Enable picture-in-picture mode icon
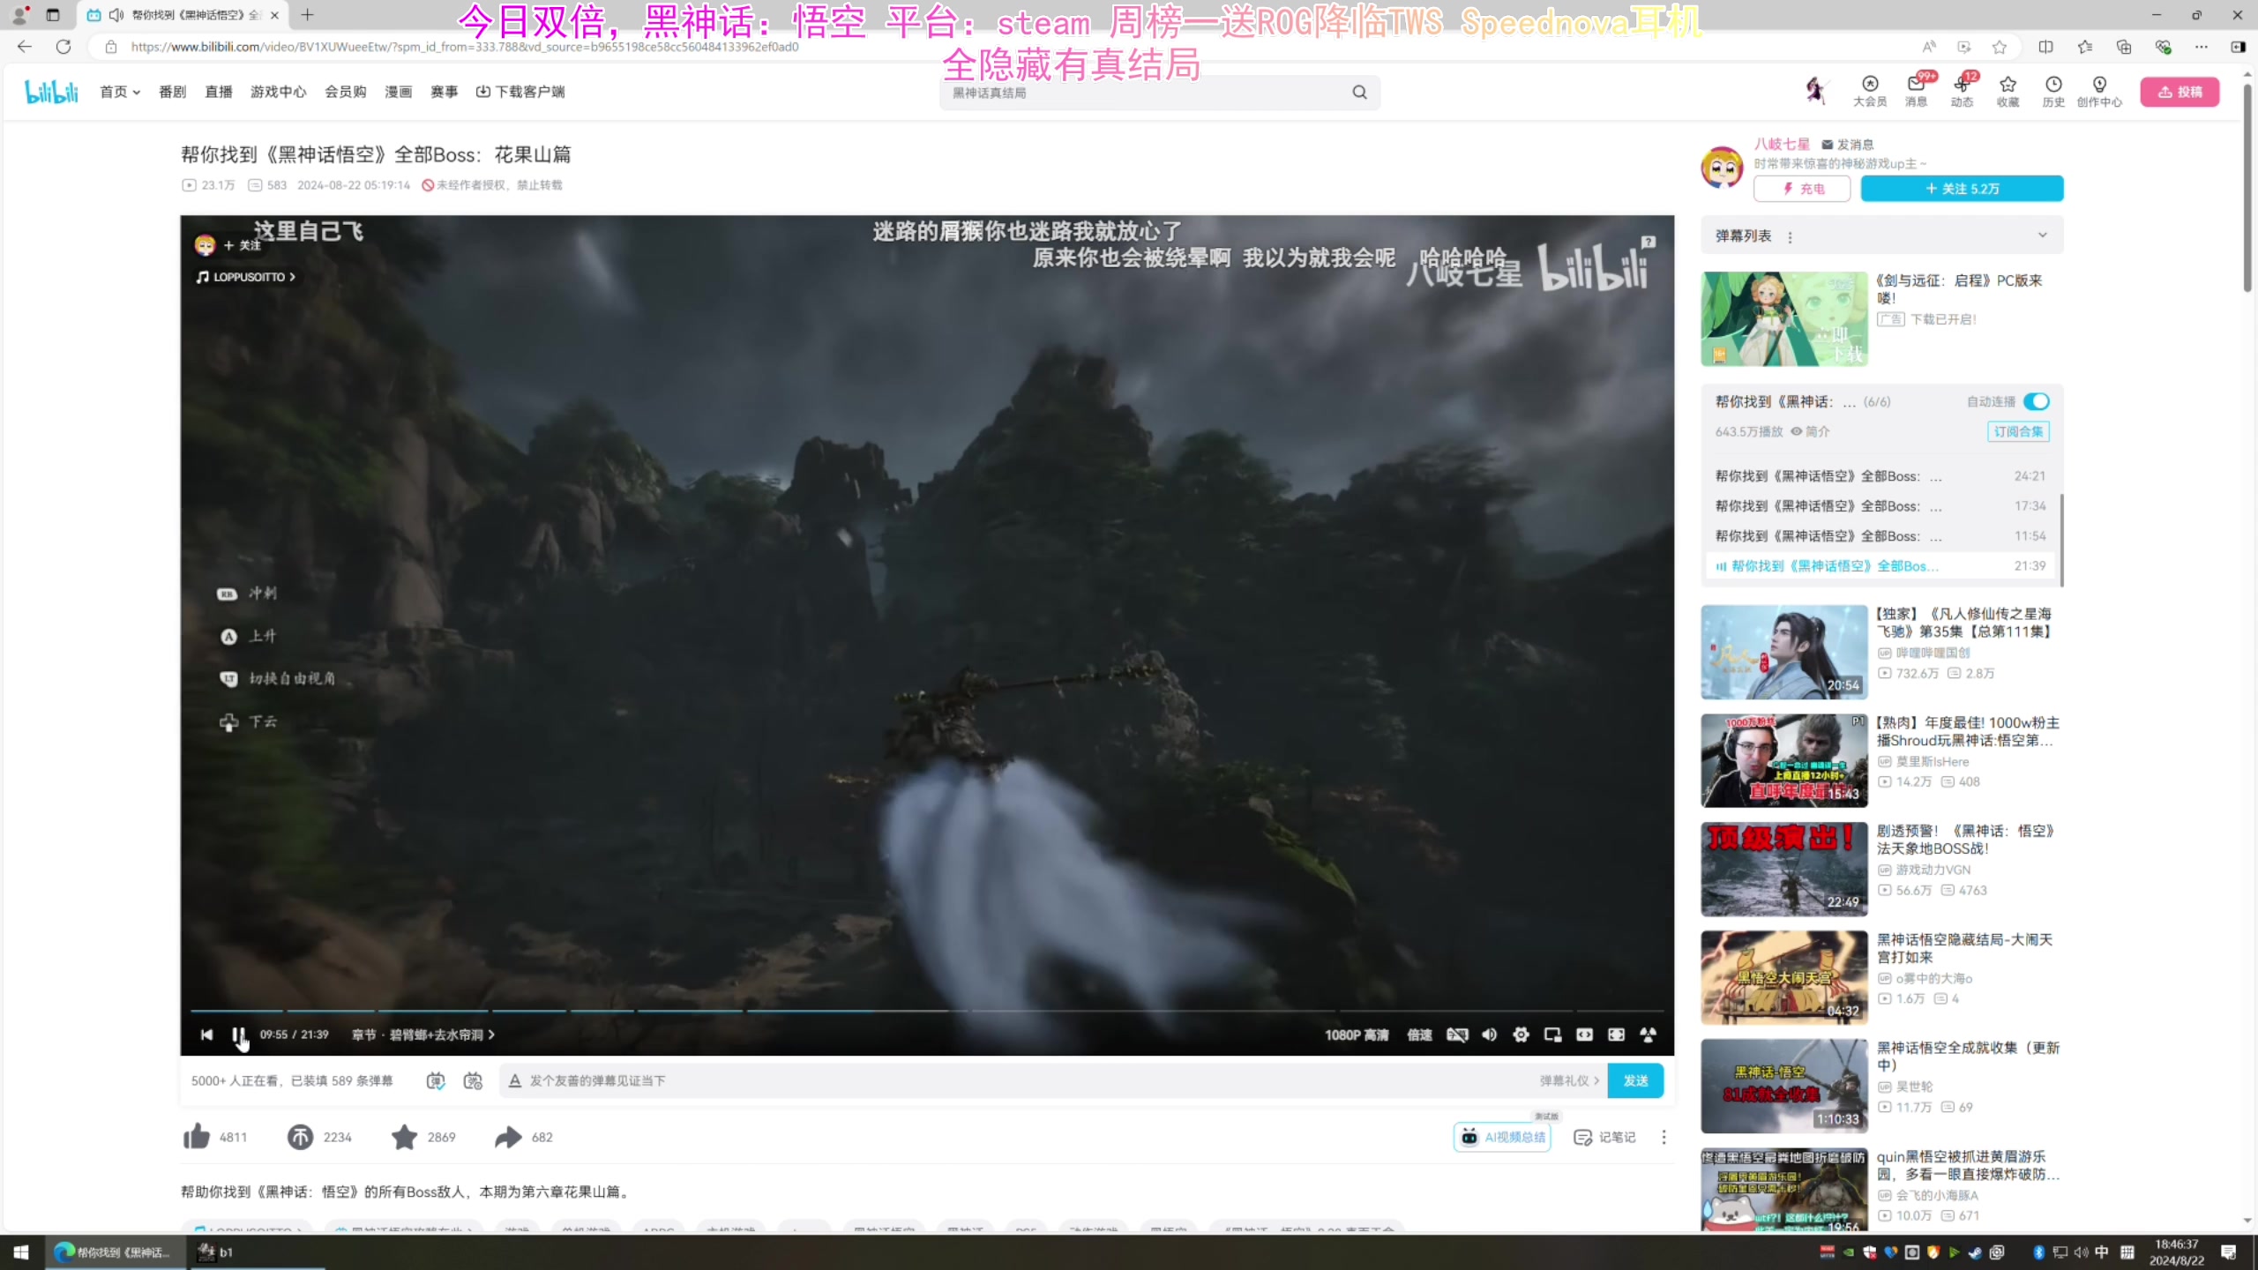The image size is (2258, 1270). click(1552, 1035)
